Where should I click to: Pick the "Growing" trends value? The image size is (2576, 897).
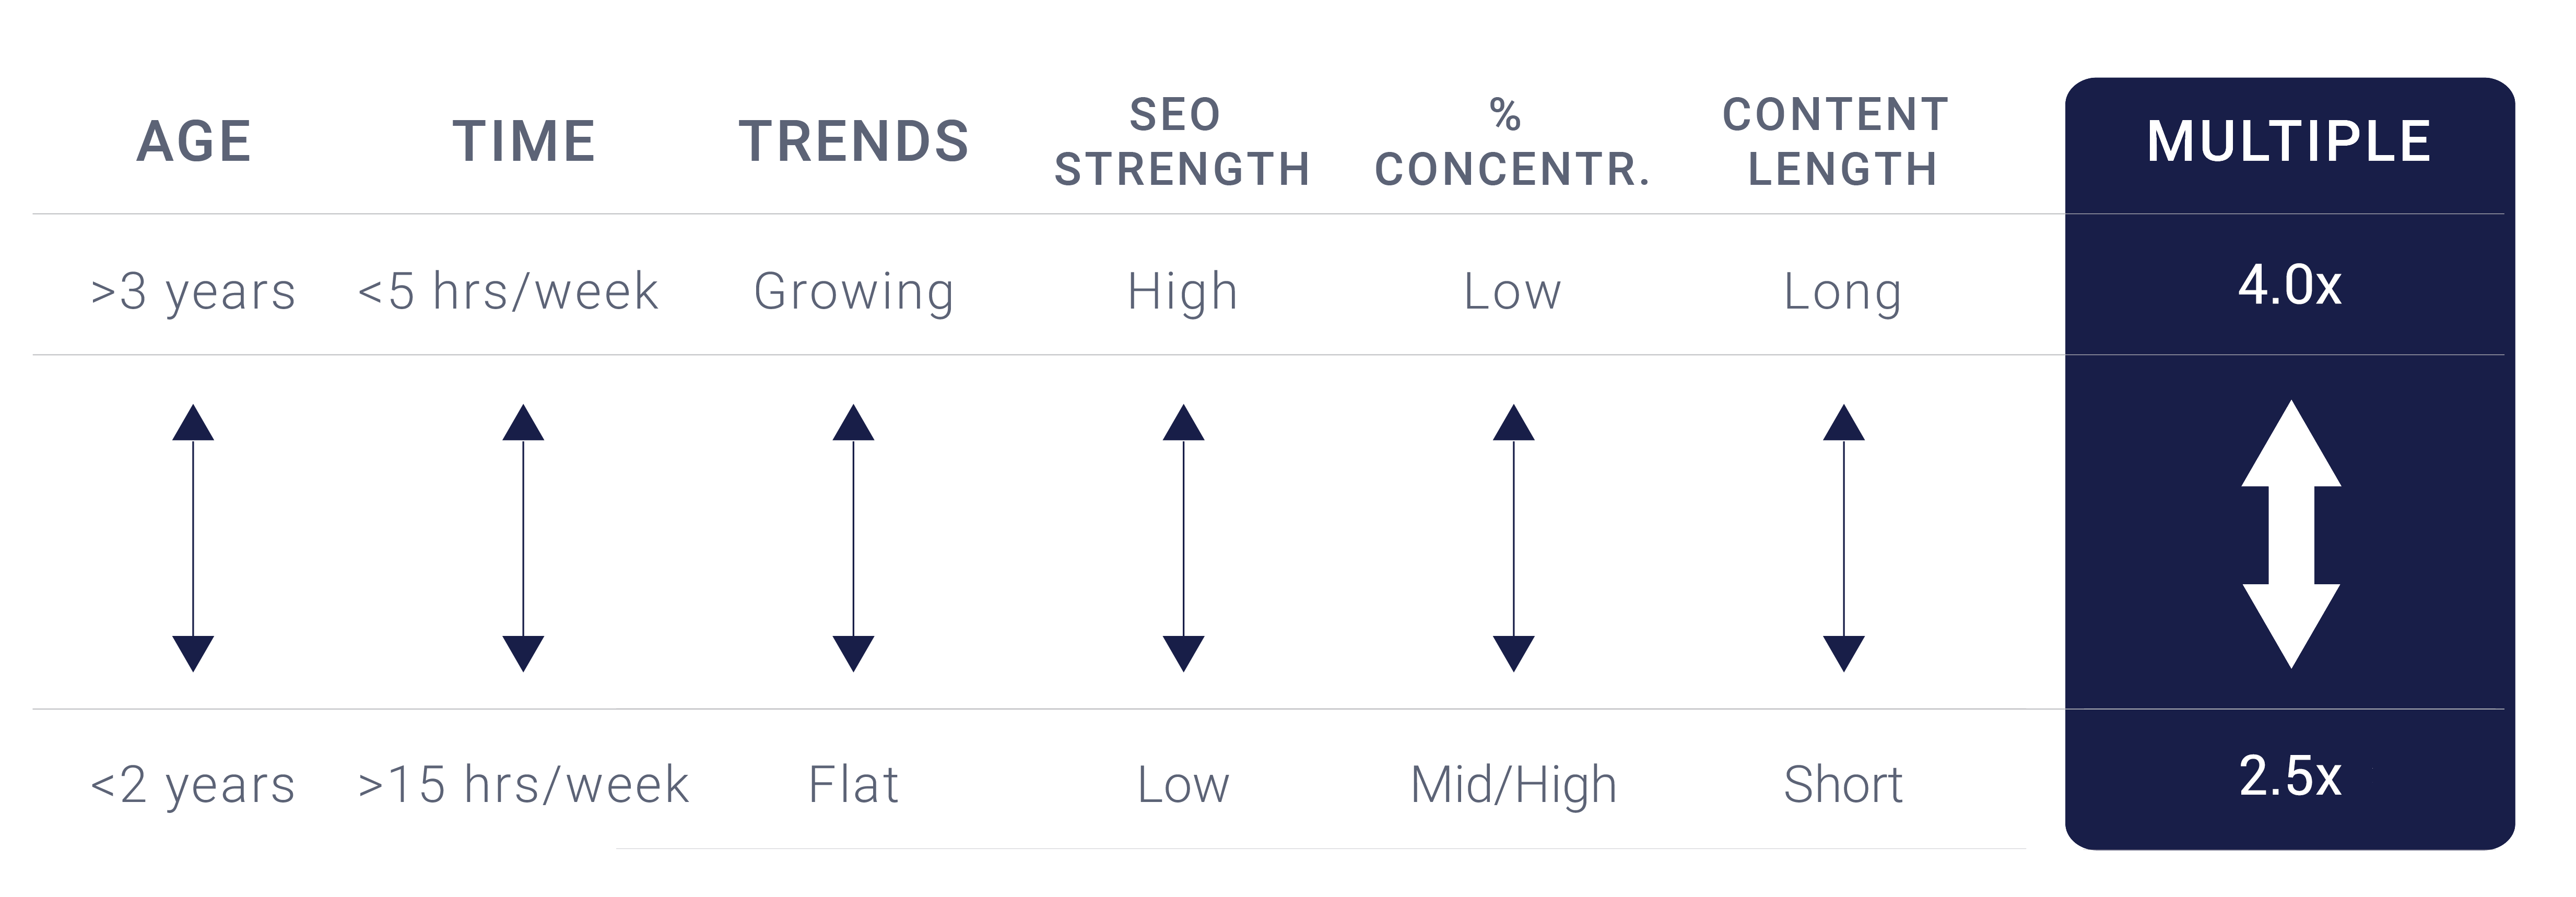854,292
